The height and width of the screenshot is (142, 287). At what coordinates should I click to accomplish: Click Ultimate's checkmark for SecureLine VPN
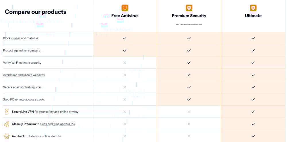(253, 112)
